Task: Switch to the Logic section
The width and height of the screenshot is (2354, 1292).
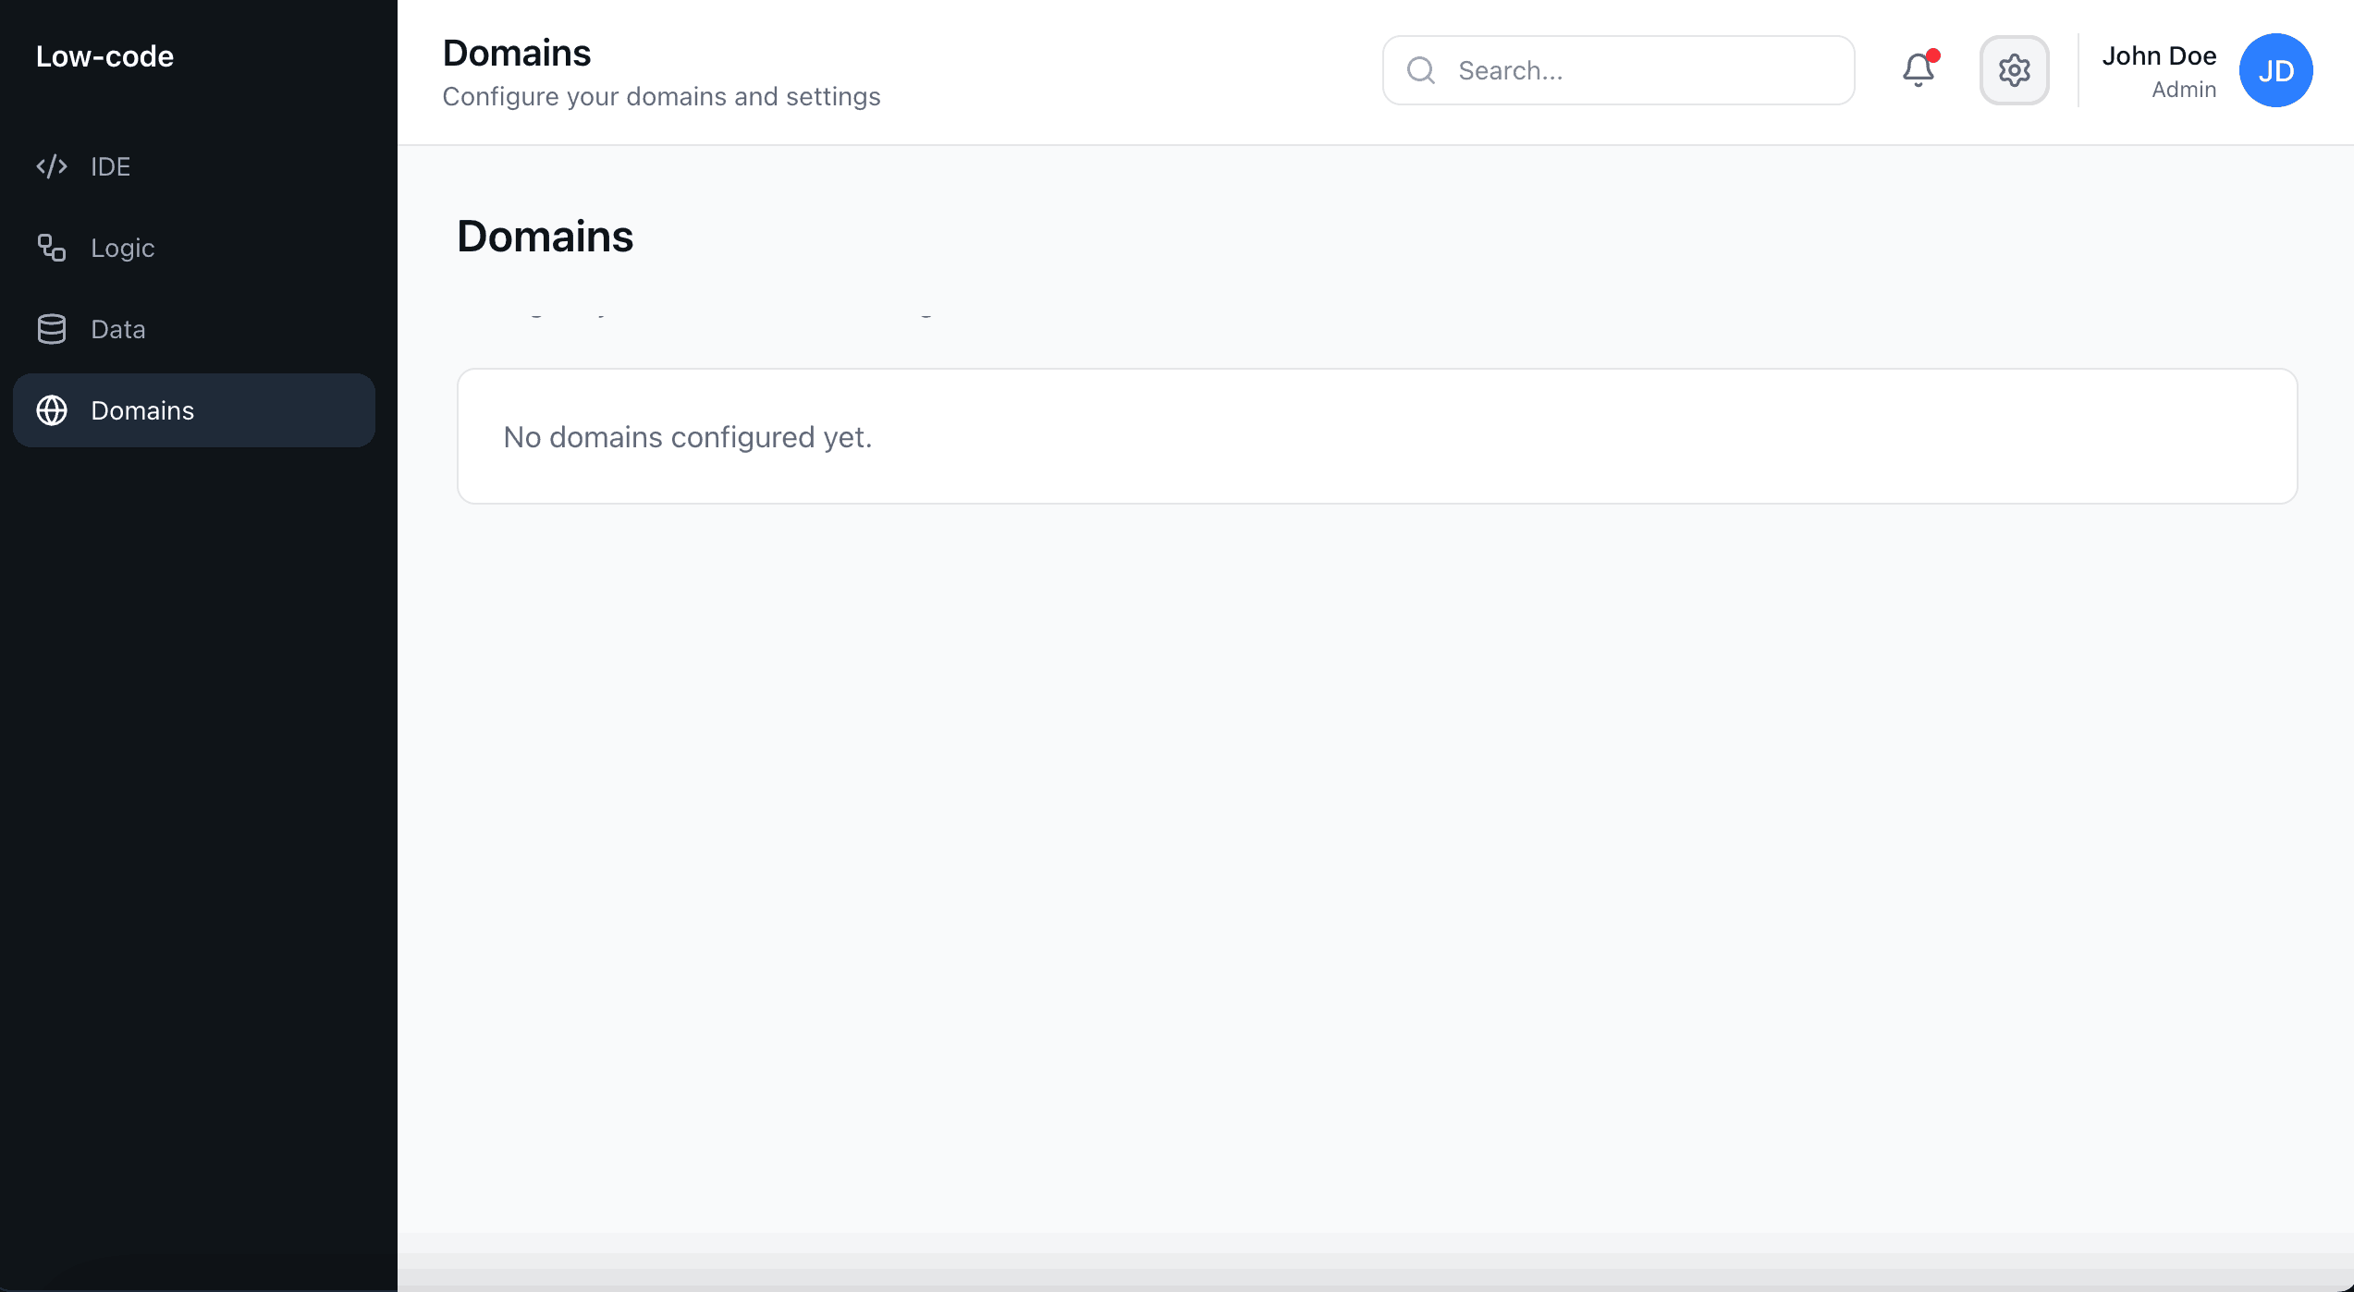Action: [x=123, y=248]
